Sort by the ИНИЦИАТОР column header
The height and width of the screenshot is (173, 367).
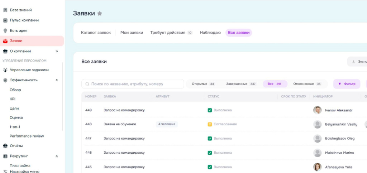point(323,97)
